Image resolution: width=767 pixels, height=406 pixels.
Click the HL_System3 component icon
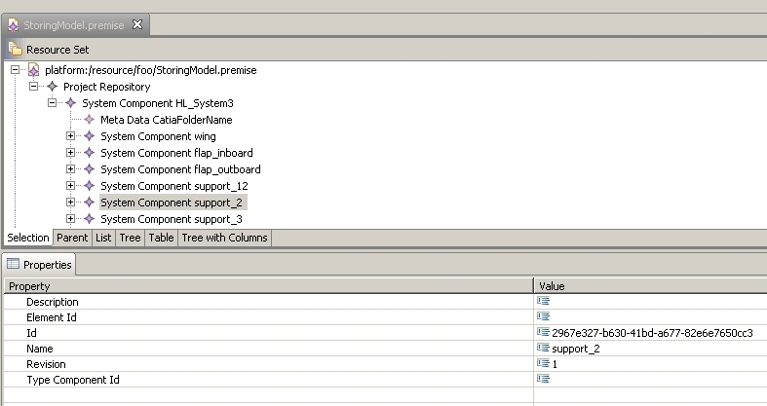pos(71,103)
